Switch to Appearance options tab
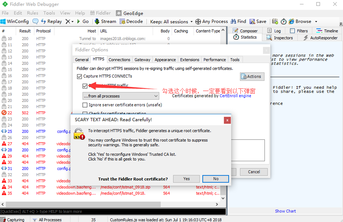343x222 pixels. point(165,60)
